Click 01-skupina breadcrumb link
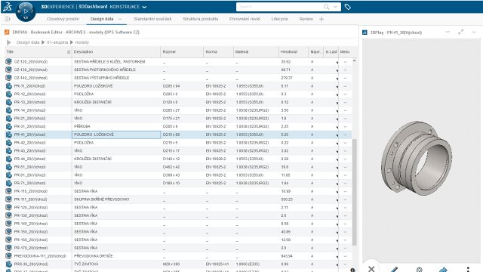This screenshot has height=272, width=483. pos(57,42)
